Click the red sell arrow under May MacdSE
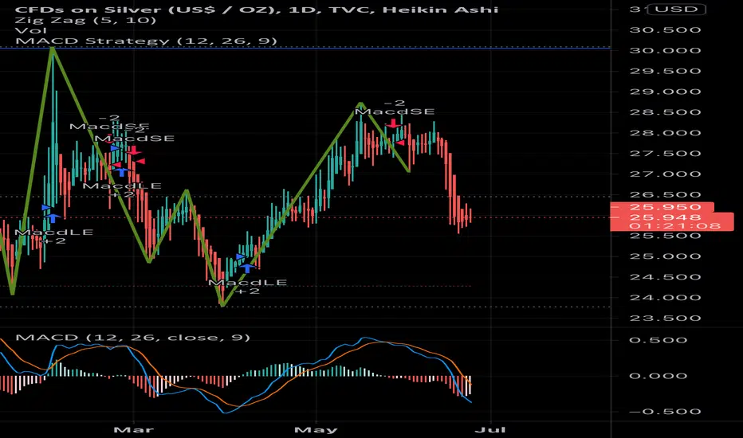Screen dimensions: 743x438 point(393,123)
